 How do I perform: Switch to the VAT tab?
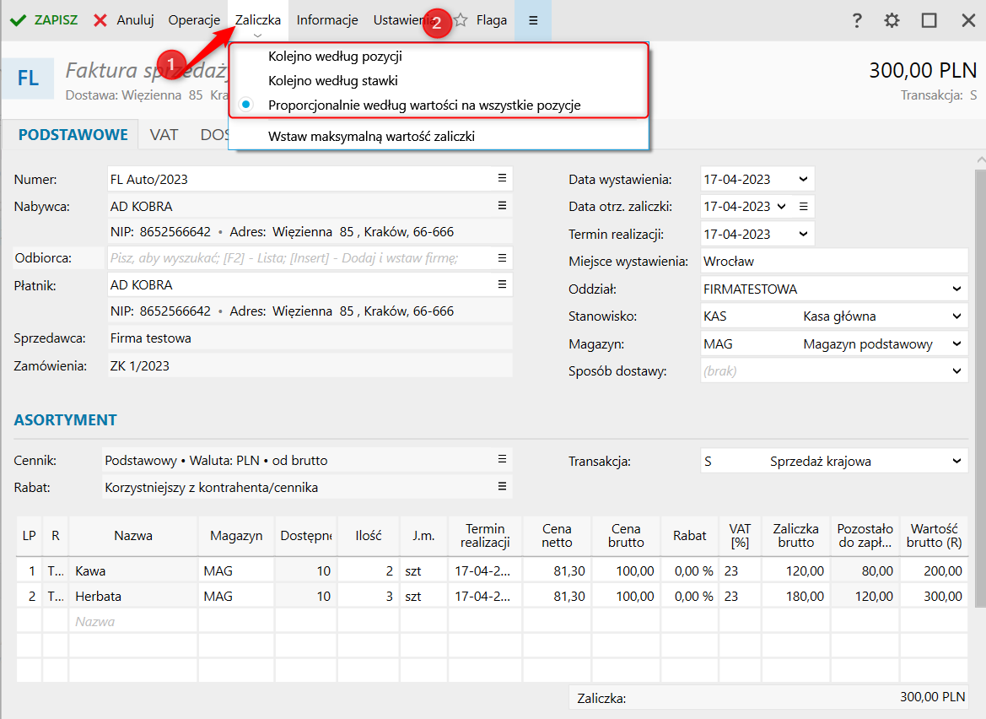pos(164,134)
